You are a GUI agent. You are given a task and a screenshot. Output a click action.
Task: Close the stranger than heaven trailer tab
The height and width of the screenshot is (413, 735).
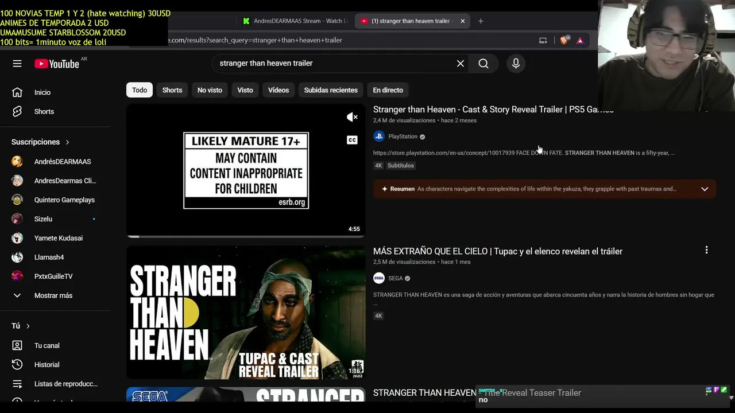[x=462, y=21]
